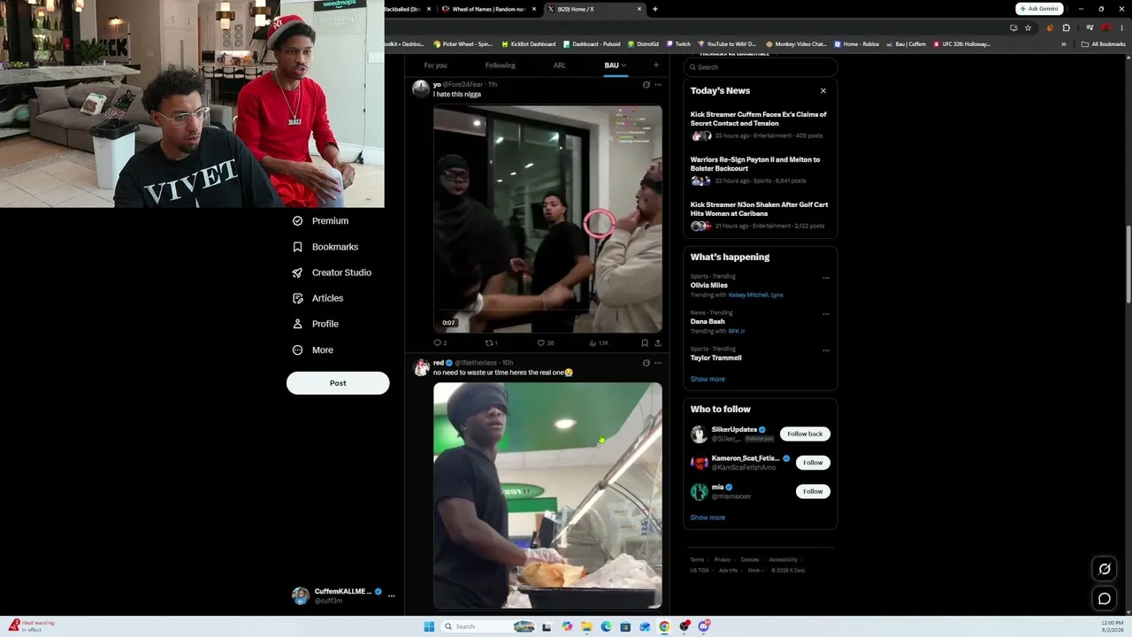Open the More menu in sidebar
This screenshot has width=1132, height=637.
[x=312, y=350]
